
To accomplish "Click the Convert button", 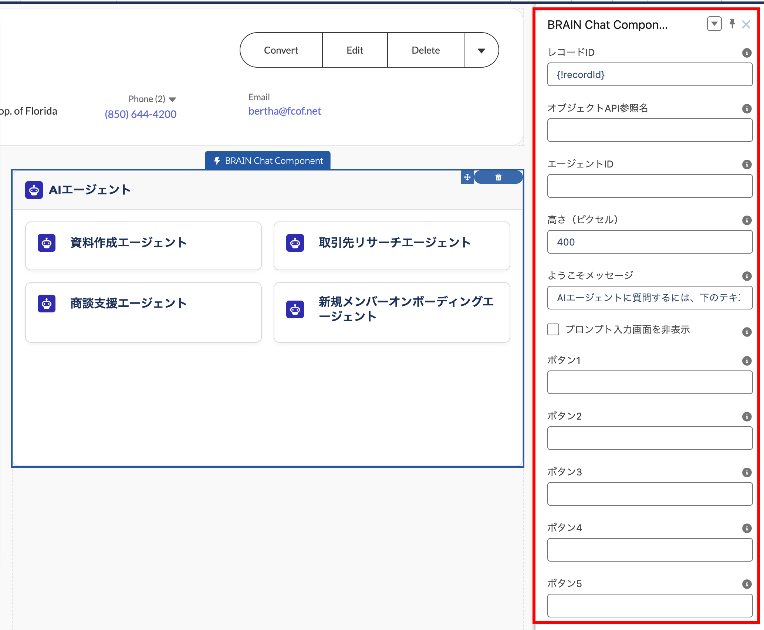I will 281,50.
